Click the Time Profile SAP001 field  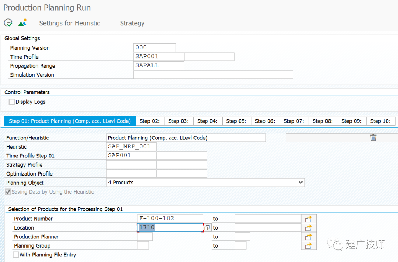tap(158, 56)
